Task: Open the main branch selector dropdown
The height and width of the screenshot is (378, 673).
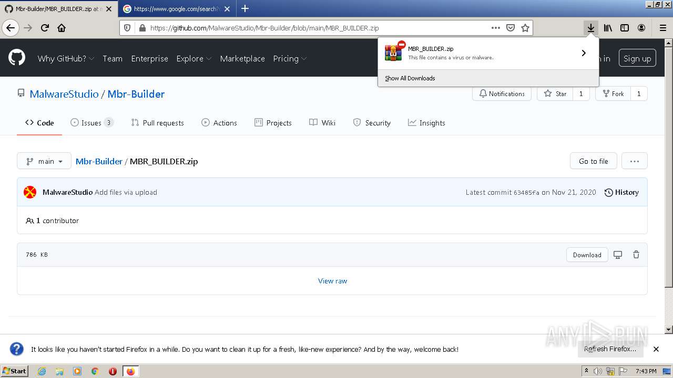Action: pyautogui.click(x=44, y=161)
